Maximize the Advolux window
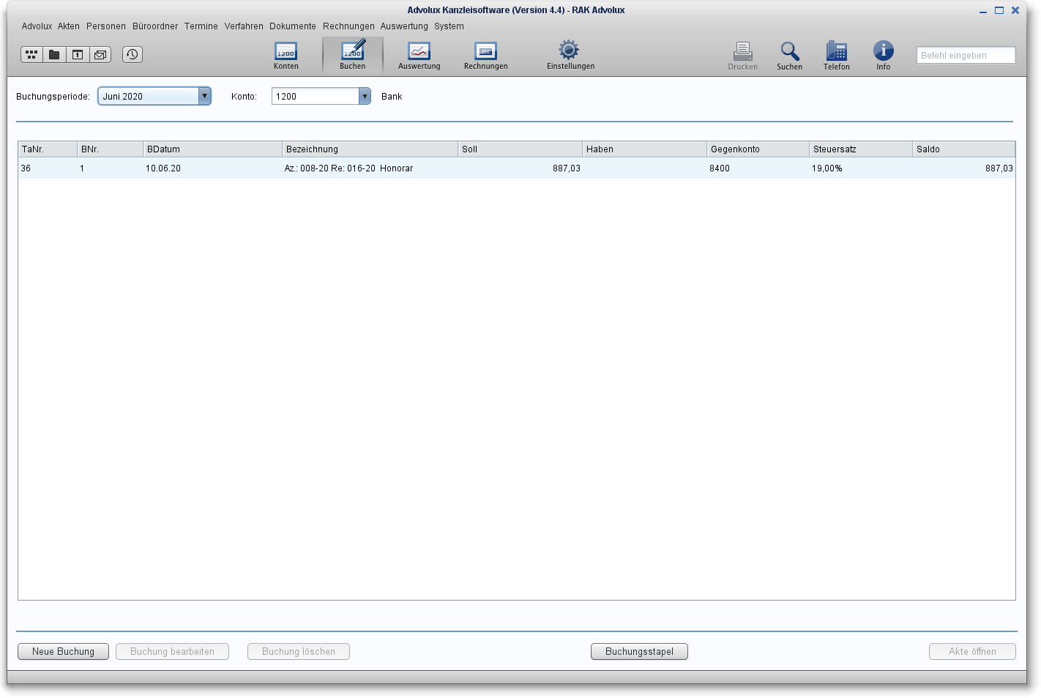 [x=999, y=10]
